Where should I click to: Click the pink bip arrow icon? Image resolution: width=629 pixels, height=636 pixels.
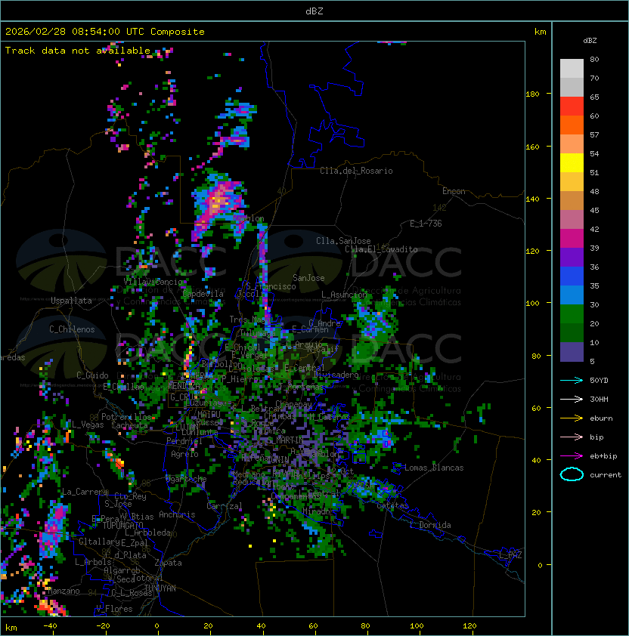coord(572,437)
